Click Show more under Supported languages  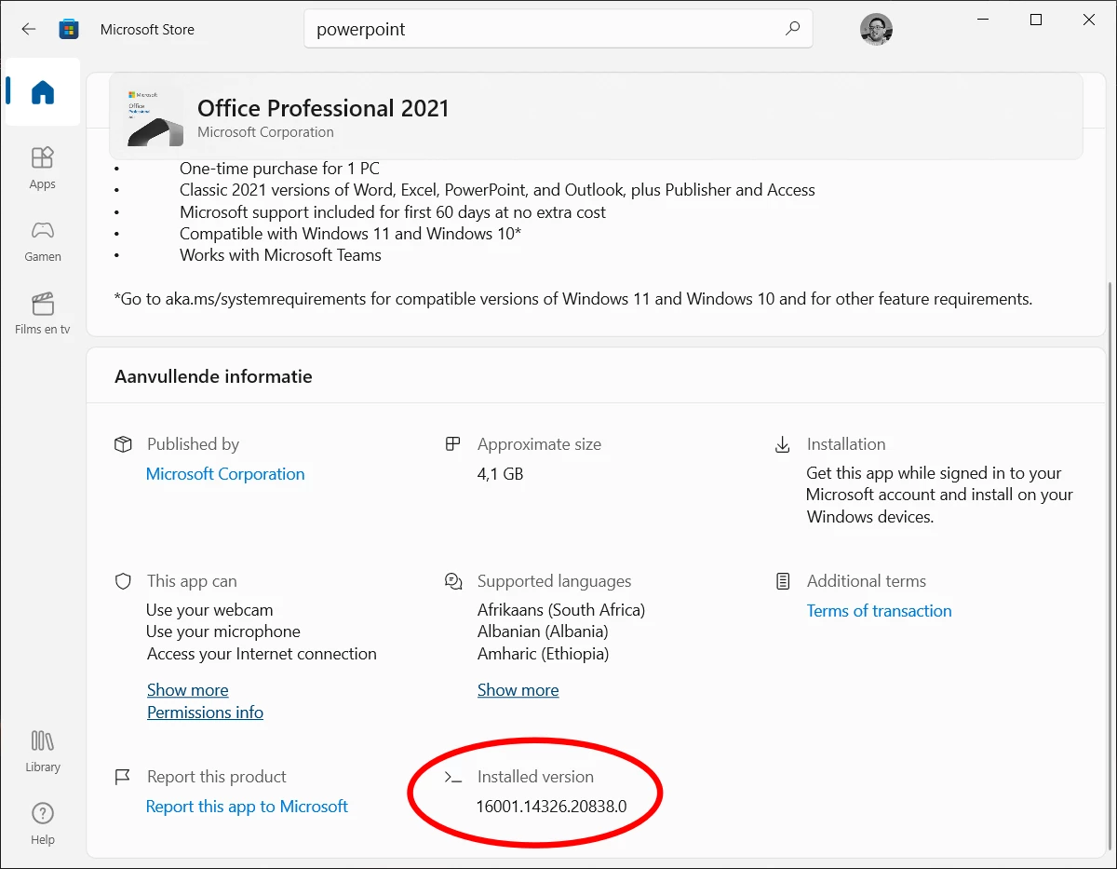pos(518,690)
